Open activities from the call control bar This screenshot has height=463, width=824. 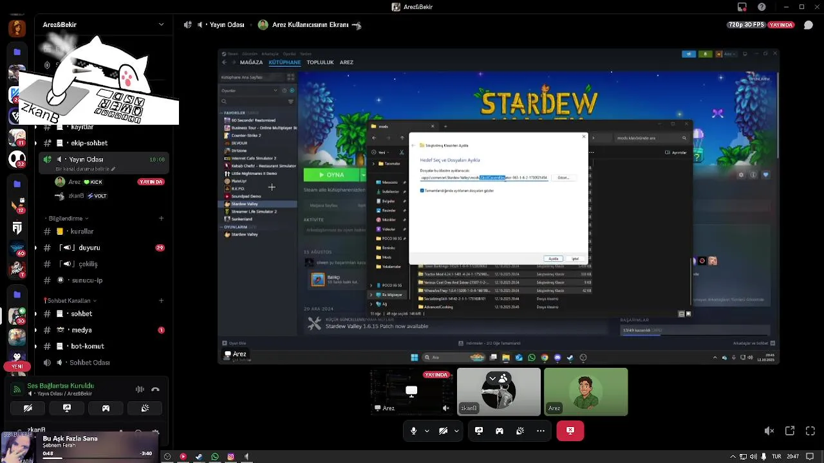point(500,431)
